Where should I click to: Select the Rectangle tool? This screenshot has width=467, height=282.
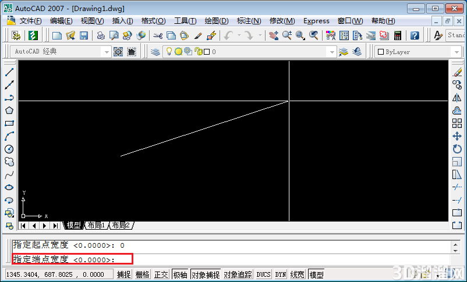point(9,123)
